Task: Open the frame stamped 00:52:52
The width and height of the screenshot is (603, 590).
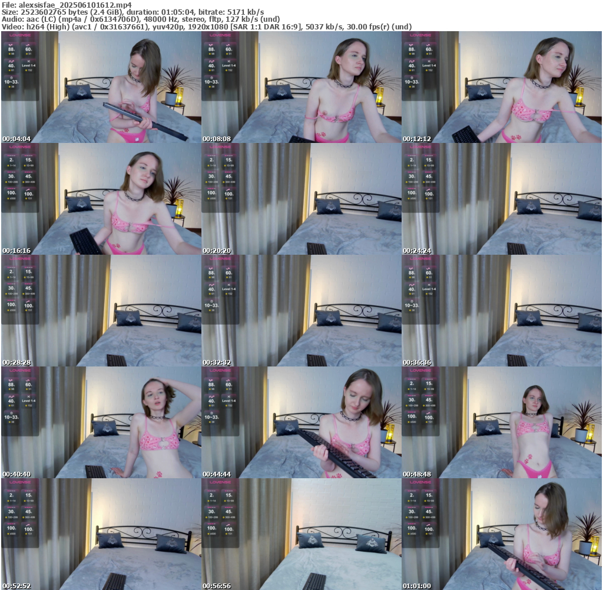Action: coord(101,534)
